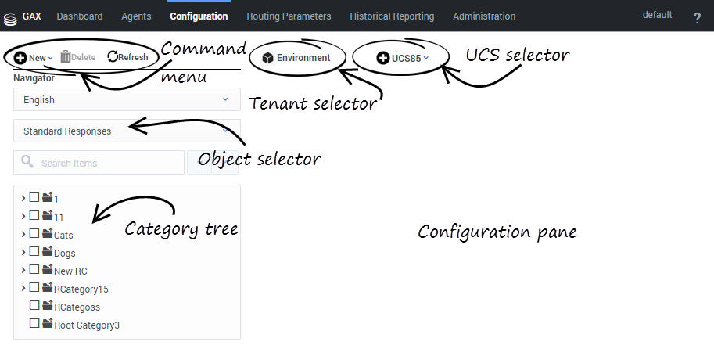Select the Root Category3 checkbox
The image size is (714, 356).
[x=34, y=324]
